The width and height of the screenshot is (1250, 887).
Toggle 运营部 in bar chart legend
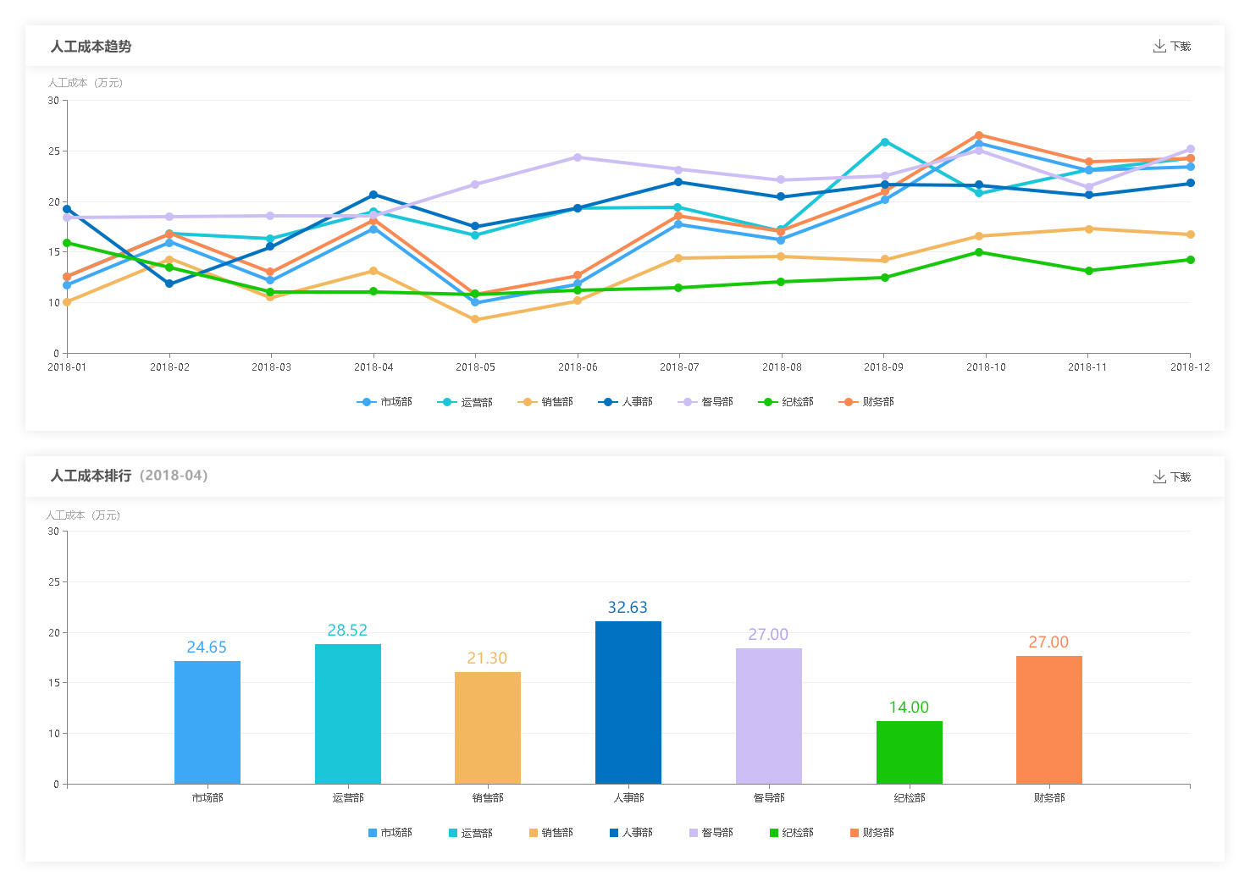click(470, 833)
